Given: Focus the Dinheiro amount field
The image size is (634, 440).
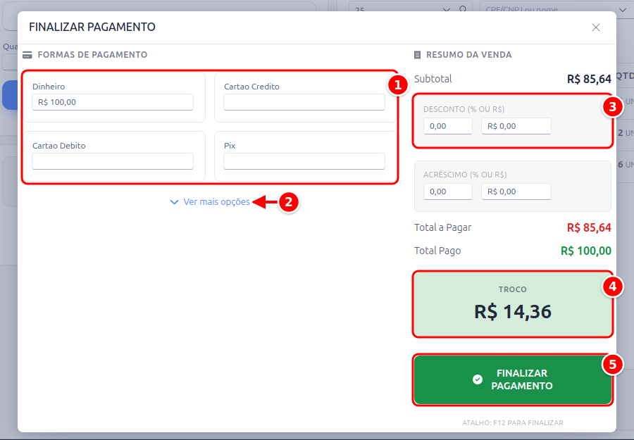Looking at the screenshot, I should [113, 102].
